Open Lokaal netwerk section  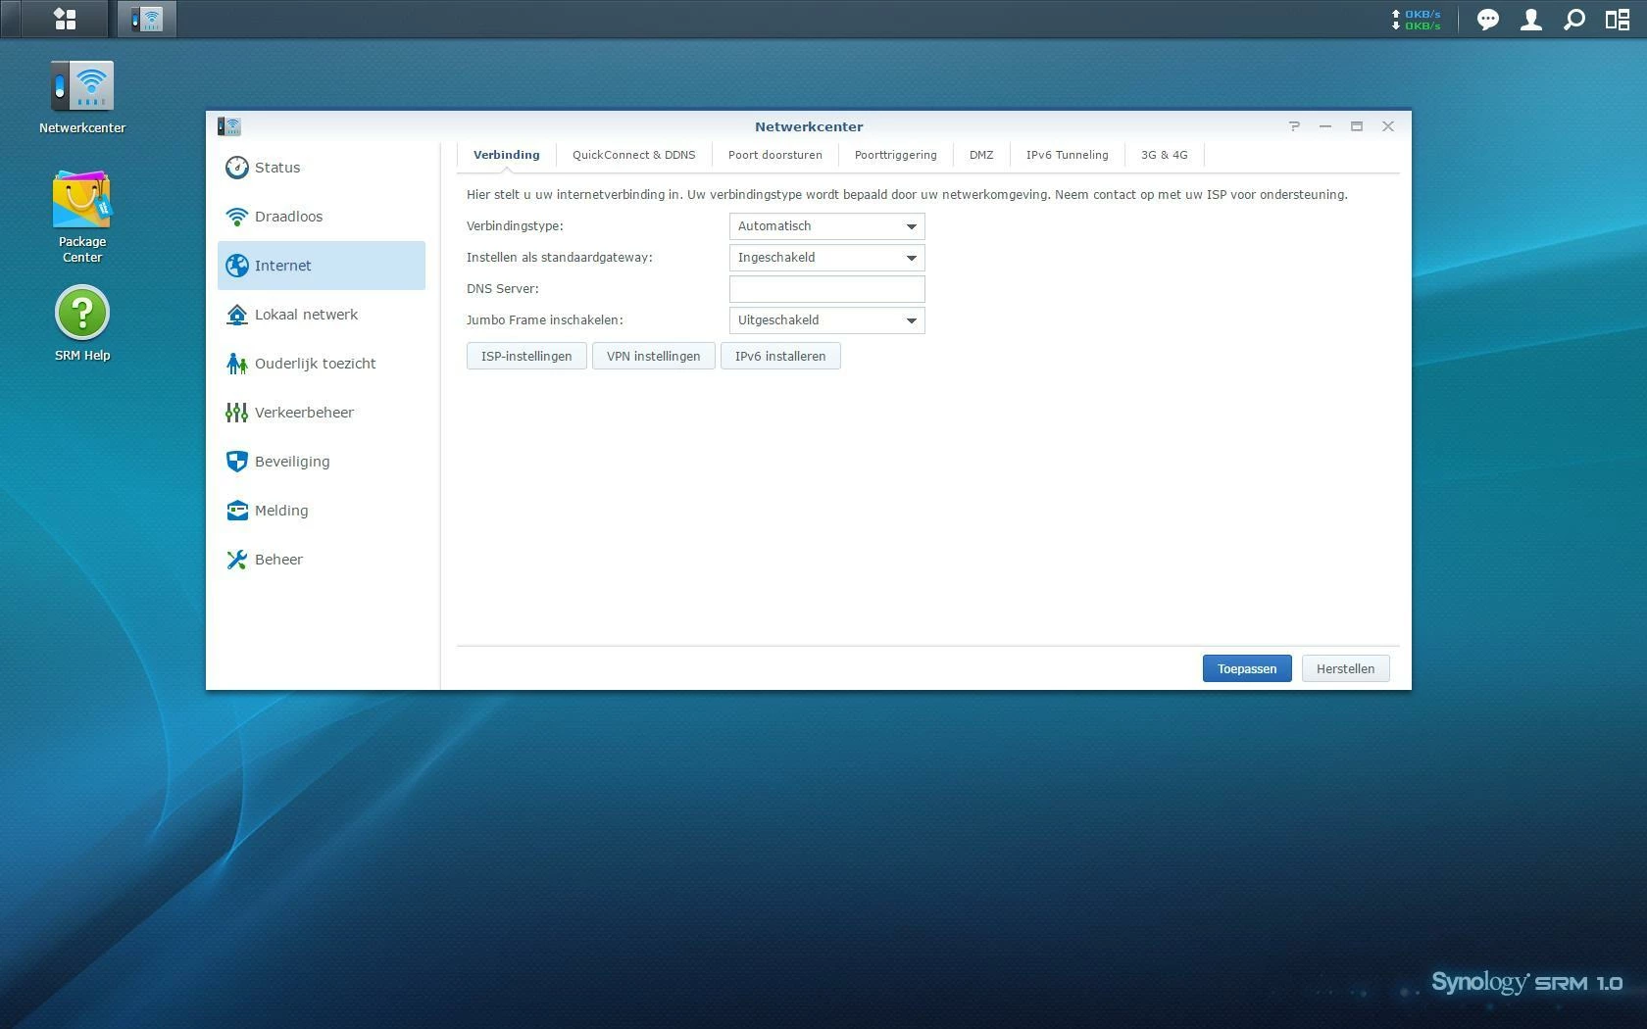point(322,315)
